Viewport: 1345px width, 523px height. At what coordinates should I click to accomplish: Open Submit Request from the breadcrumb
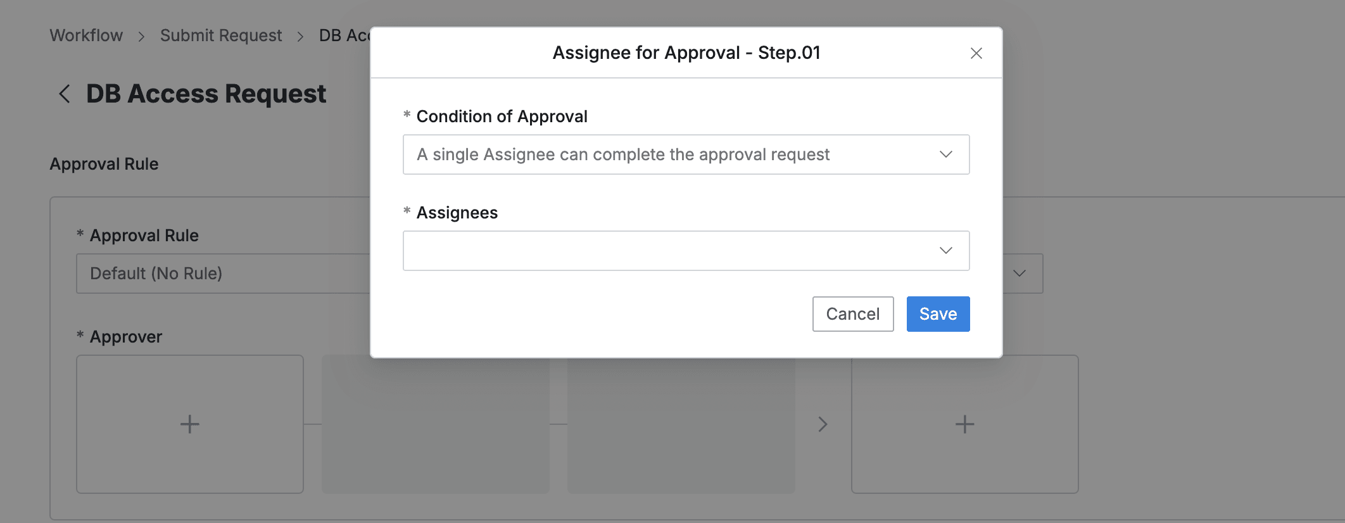click(x=221, y=35)
